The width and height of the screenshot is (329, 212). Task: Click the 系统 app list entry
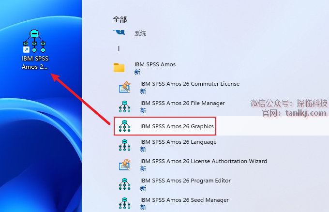[140, 33]
